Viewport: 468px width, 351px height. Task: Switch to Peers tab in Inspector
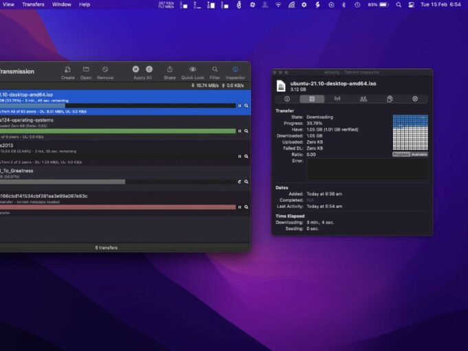tap(364, 99)
